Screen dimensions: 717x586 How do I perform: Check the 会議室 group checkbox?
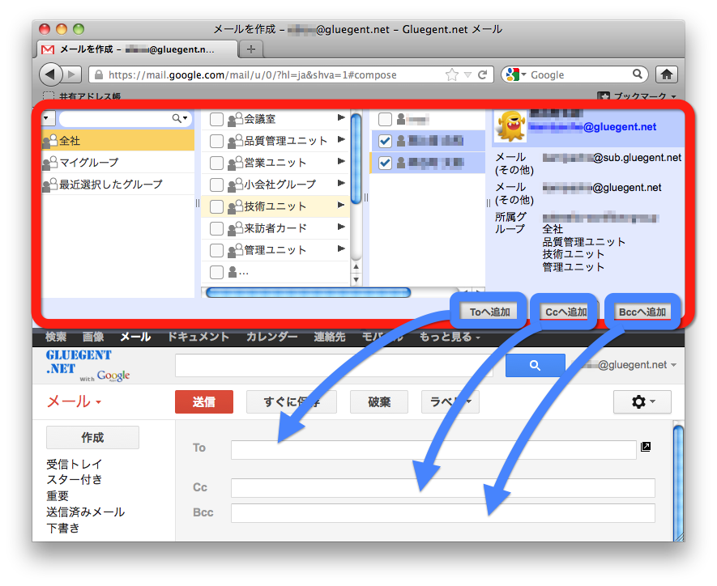[216, 119]
